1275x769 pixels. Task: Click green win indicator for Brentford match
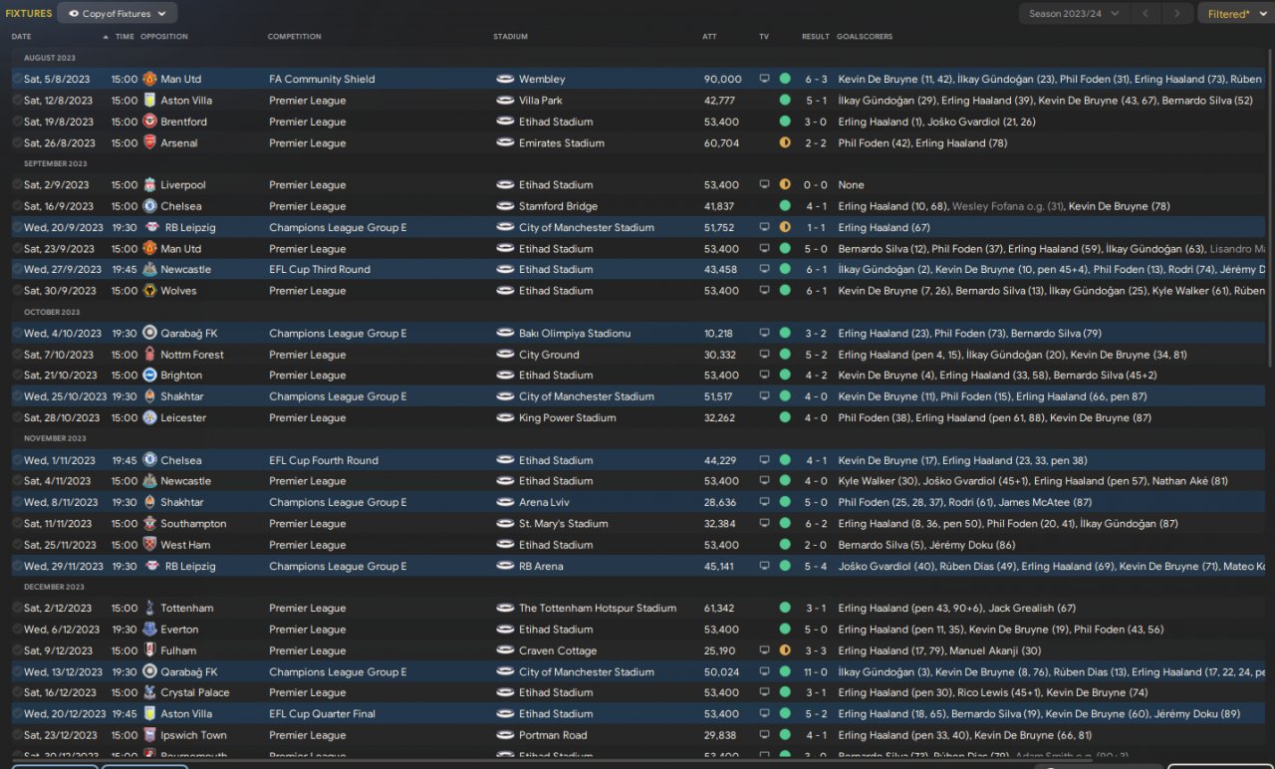coord(785,122)
